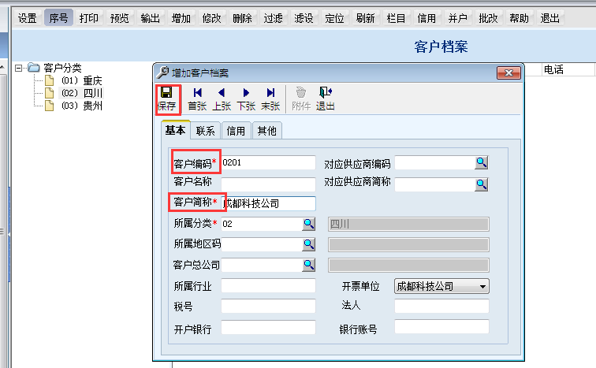Click the 客户编码 input field
Image resolution: width=596 pixels, height=368 pixels.
(x=268, y=162)
